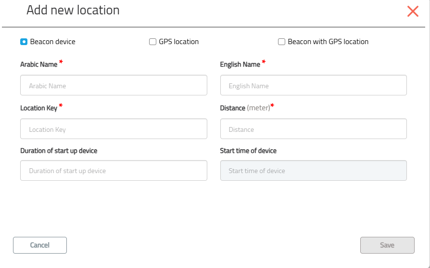430x268 pixels.
Task: Click the 'Distance (meter)' field label
Action: [x=245, y=108]
